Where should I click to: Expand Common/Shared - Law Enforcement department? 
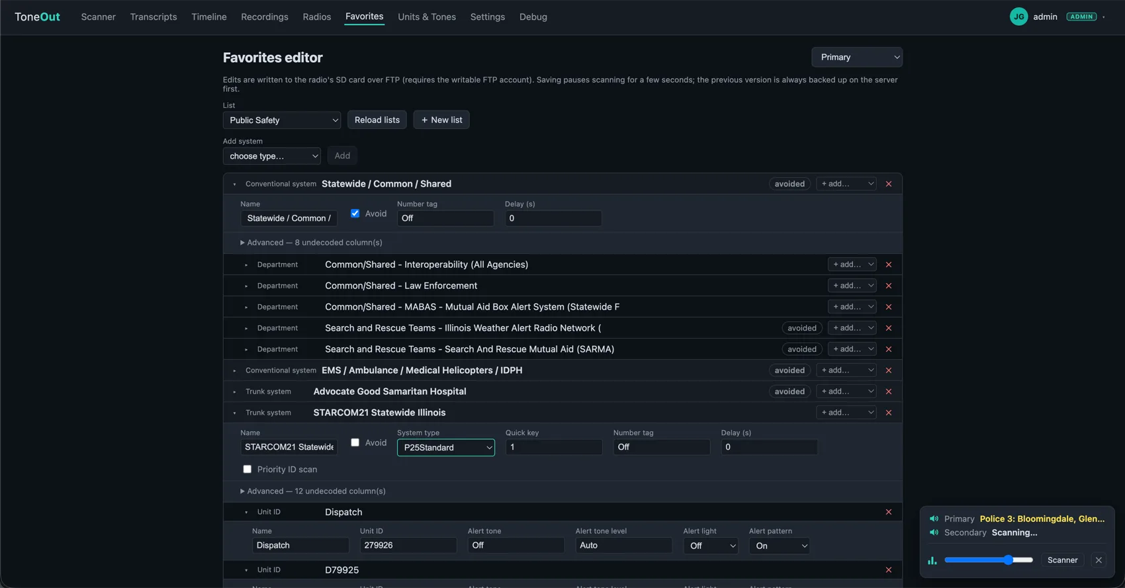coord(246,286)
